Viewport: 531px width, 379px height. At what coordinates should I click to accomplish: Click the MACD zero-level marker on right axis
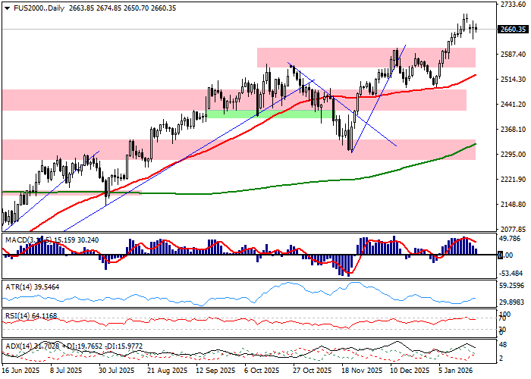502,255
